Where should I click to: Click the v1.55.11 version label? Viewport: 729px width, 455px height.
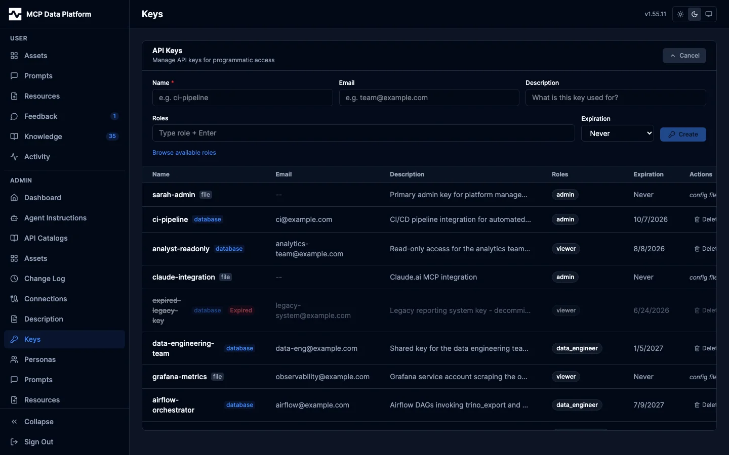point(656,14)
